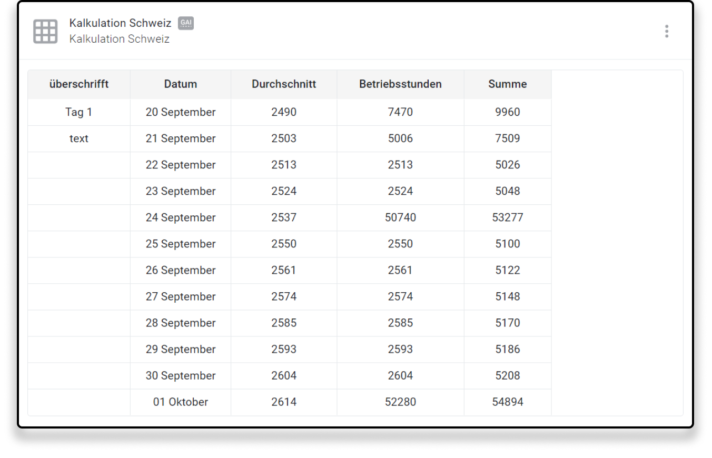Click the text cell under Tag 1
The width and height of the screenshot is (712, 458).
click(79, 138)
